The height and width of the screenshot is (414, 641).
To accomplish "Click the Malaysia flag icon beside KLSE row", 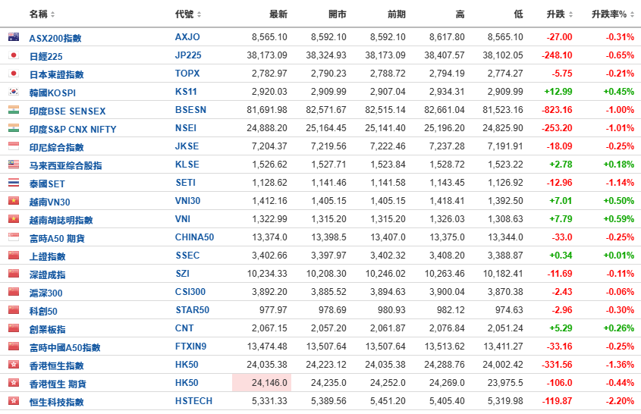I will [14, 165].
